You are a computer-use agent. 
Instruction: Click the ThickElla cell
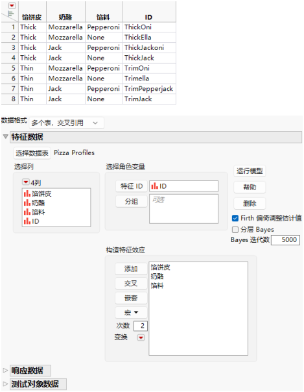tap(149, 37)
